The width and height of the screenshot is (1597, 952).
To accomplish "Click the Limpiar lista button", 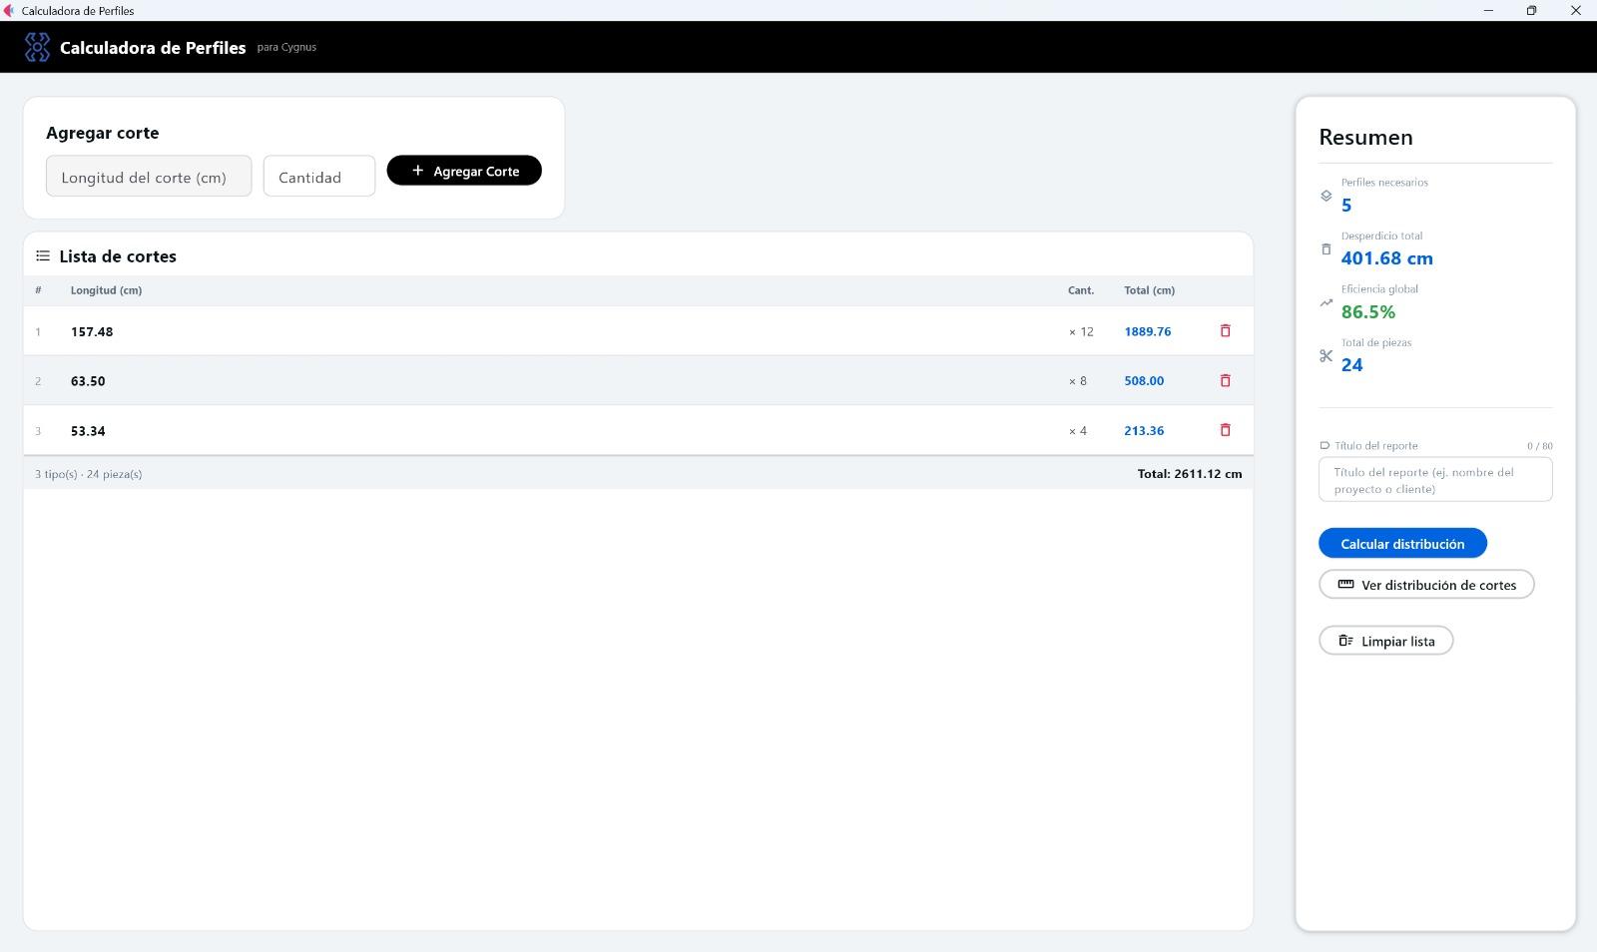I will coord(1385,641).
